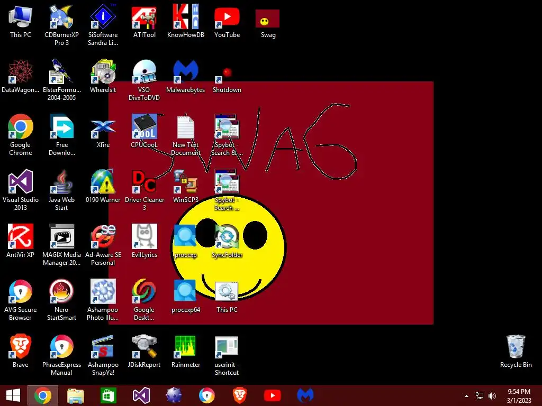Launch Malwarebytes from the taskbar
The width and height of the screenshot is (542, 406).
coord(305,395)
